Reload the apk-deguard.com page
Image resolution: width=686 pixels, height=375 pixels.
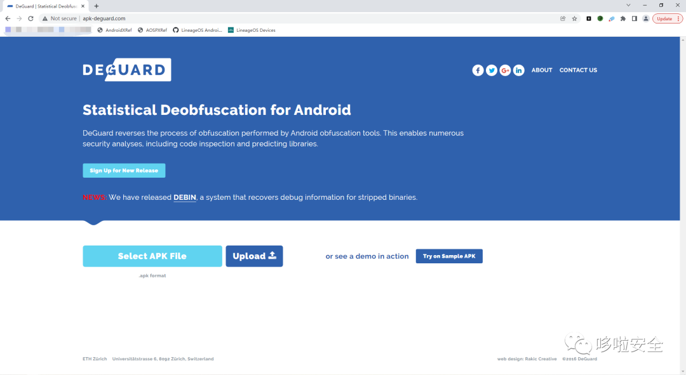tap(30, 18)
